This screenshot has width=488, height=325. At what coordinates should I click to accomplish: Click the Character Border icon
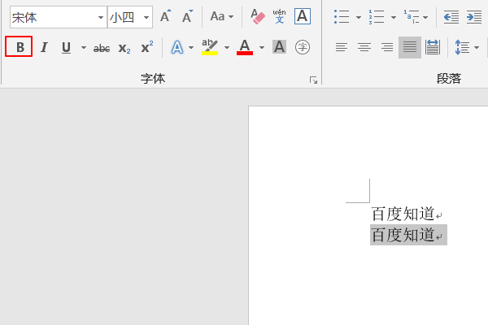tap(303, 16)
